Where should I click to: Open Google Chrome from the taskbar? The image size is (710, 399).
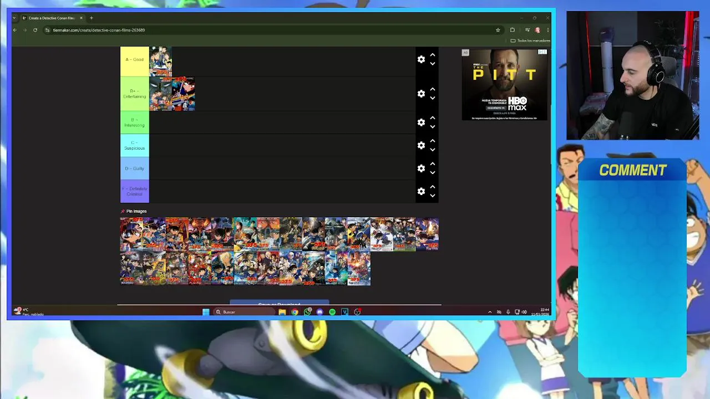295,312
